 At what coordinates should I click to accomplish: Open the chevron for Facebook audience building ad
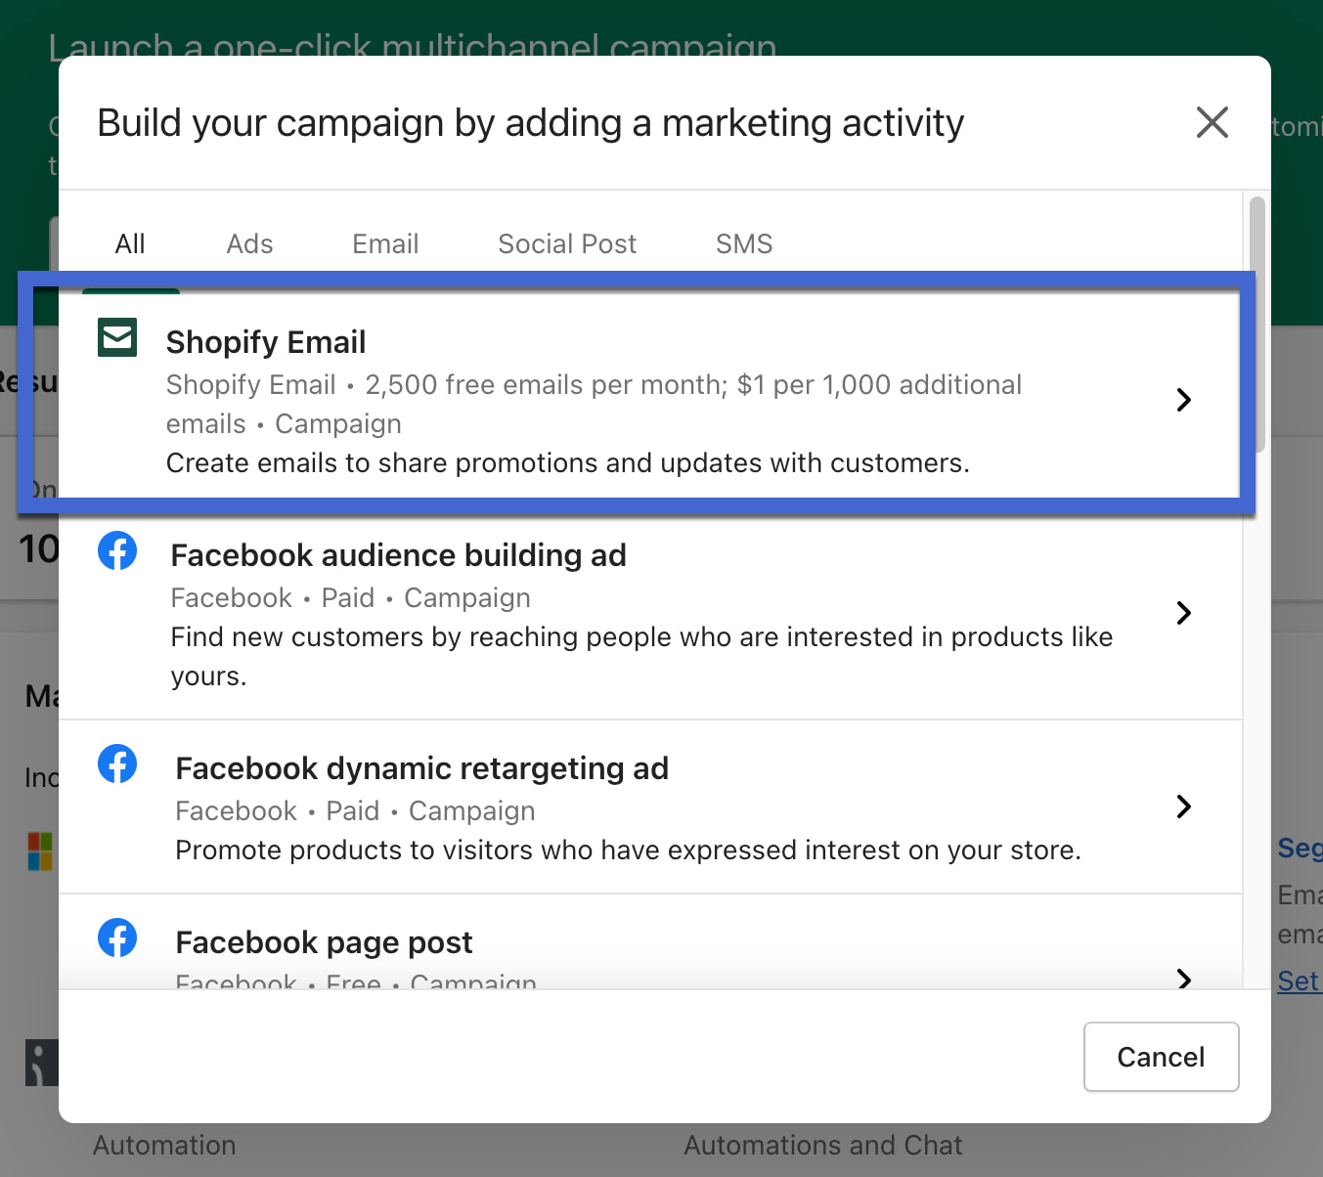[x=1183, y=613]
